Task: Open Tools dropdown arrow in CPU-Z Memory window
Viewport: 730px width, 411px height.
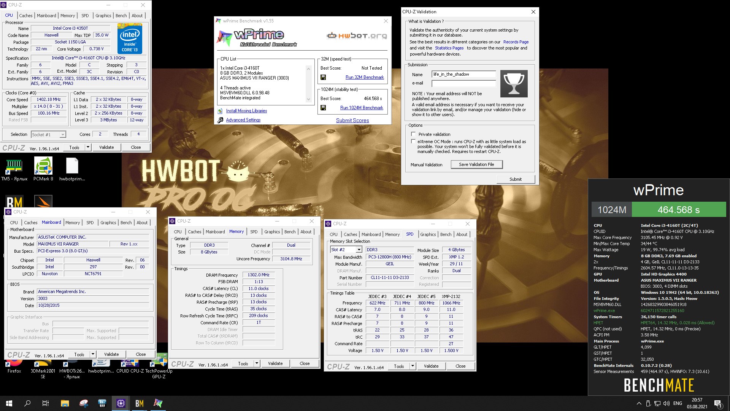Action: click(x=257, y=363)
